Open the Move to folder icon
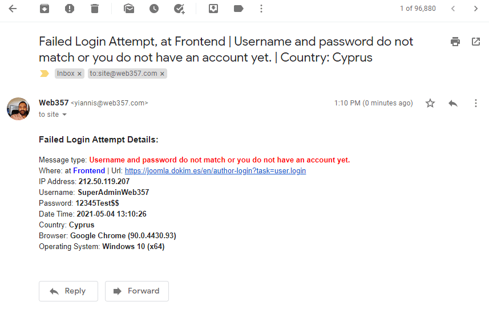The image size is (489, 318). 213,9
